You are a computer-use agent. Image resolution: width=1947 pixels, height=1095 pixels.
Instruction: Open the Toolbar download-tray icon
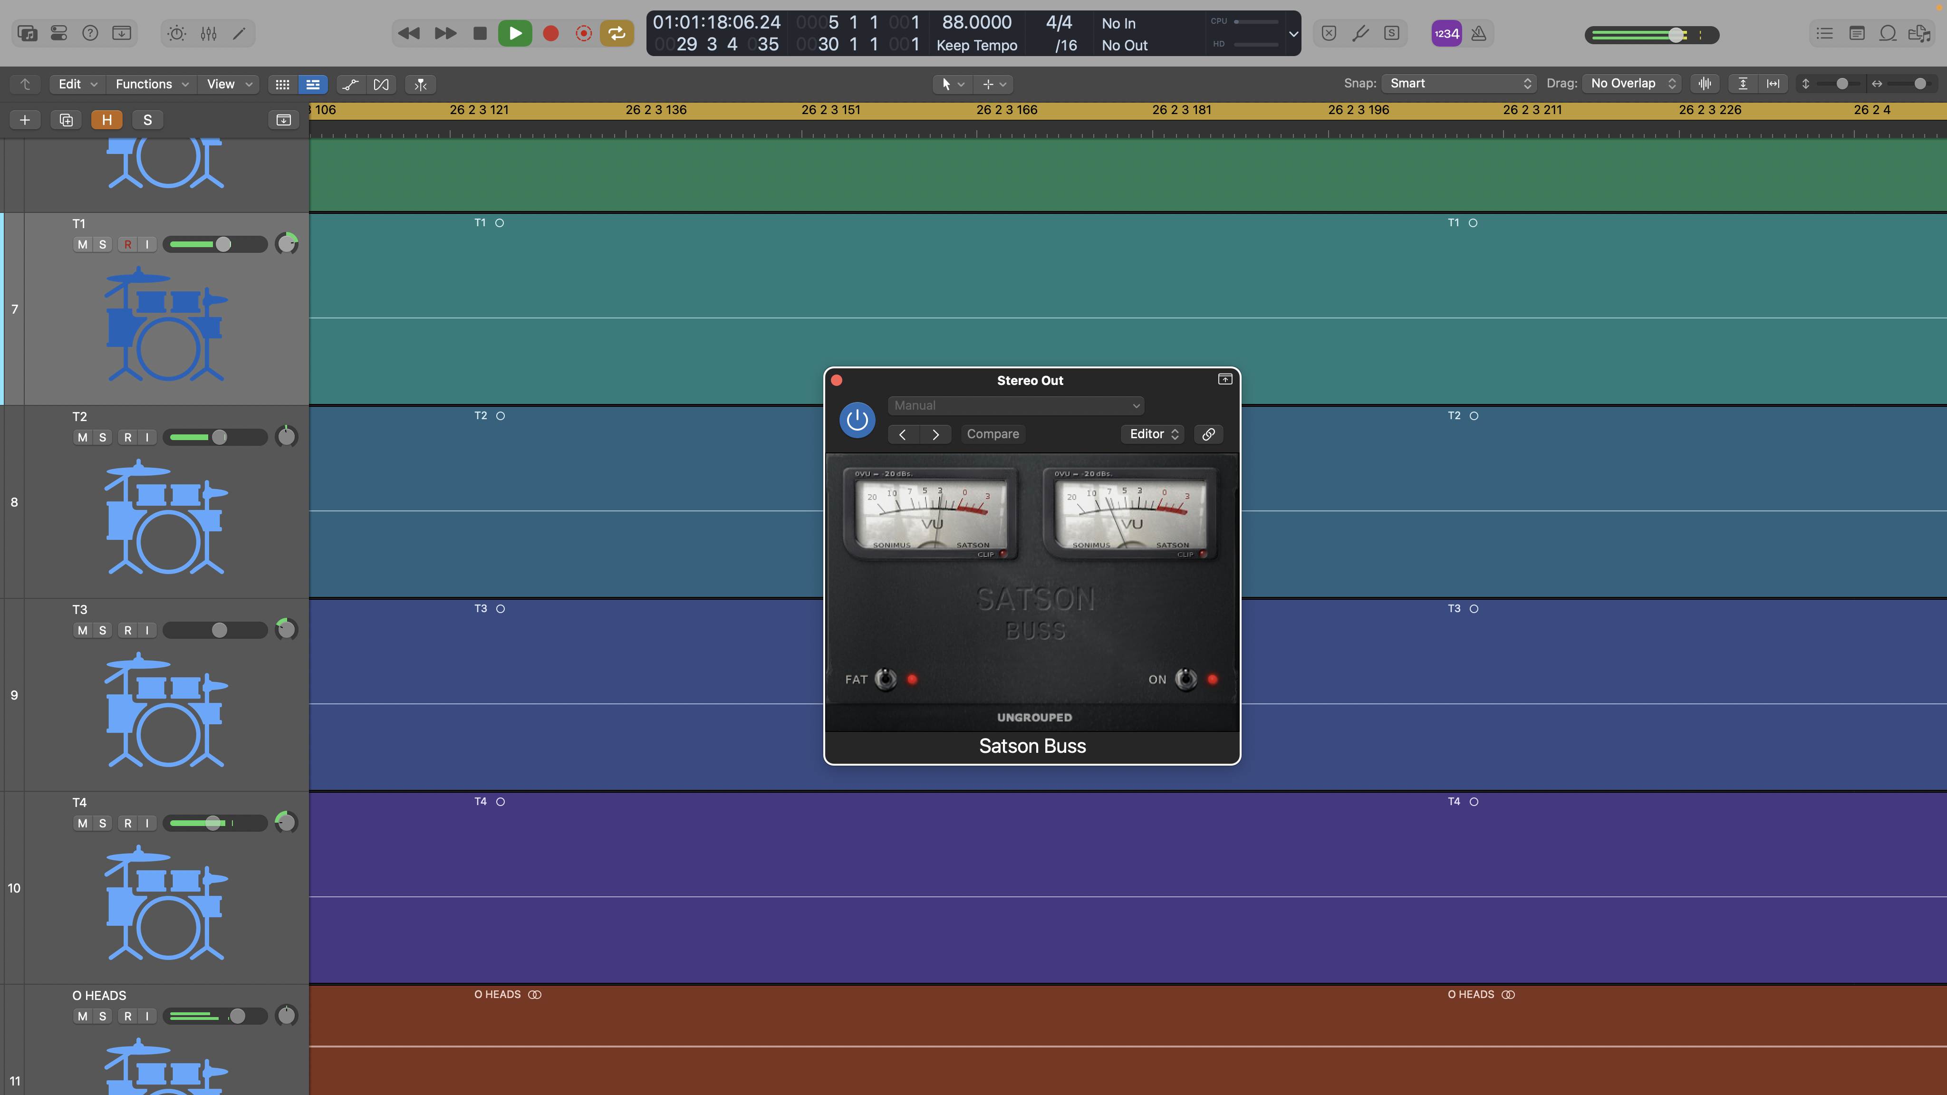point(122,33)
